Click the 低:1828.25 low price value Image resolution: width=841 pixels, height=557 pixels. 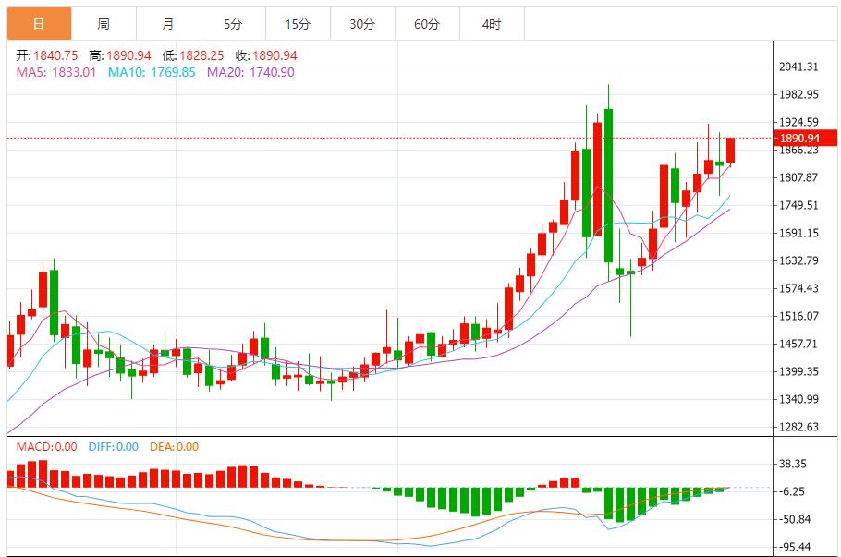click(193, 55)
